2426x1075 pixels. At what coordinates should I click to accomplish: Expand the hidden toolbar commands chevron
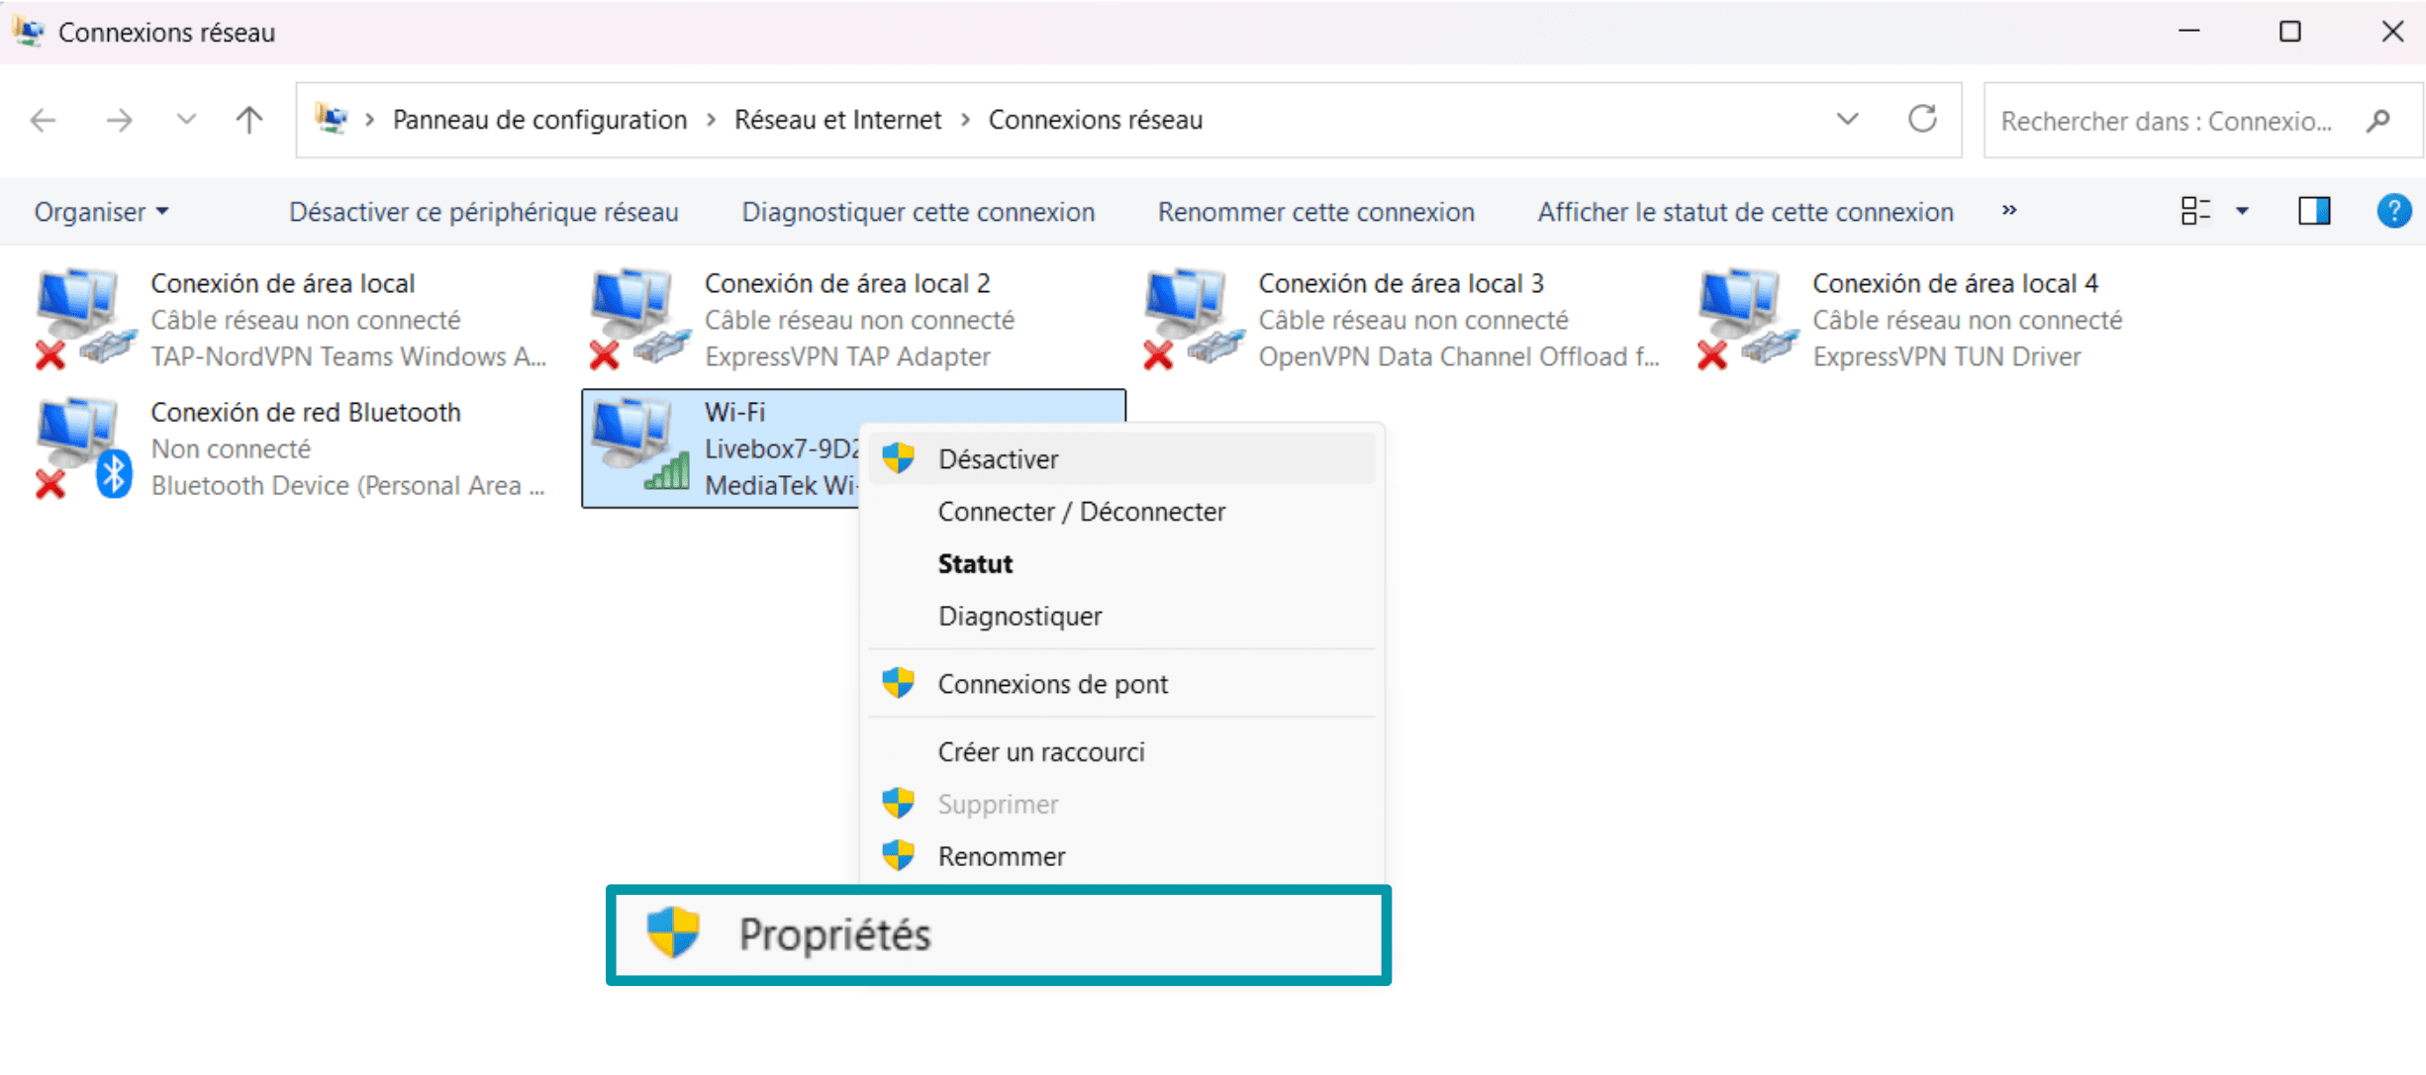point(2009,211)
